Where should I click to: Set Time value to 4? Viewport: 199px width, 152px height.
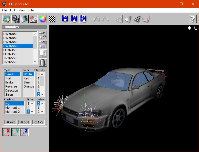point(28,108)
